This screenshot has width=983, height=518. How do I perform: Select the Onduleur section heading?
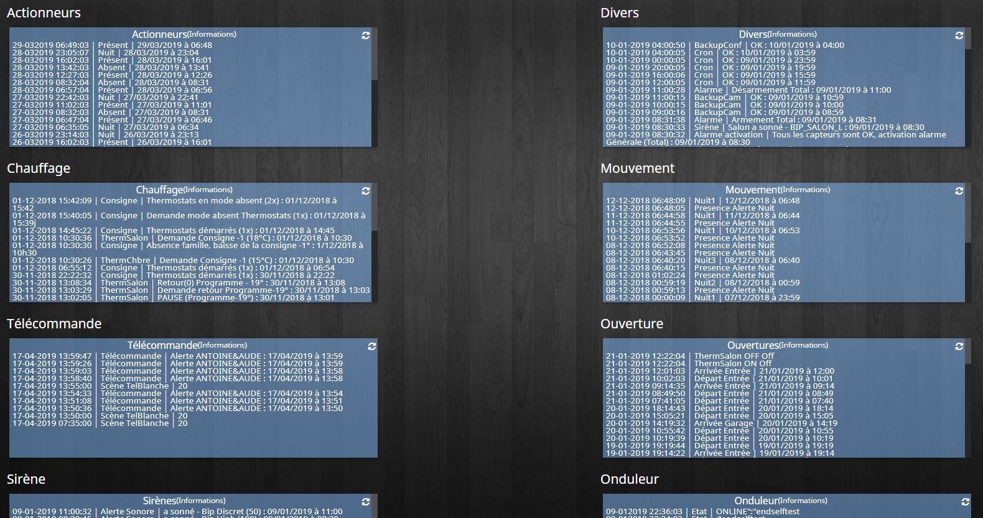click(630, 479)
